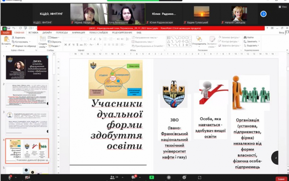Click green Share Screen icon in Zoom
The image size is (289, 181).
click(x=151, y=177)
